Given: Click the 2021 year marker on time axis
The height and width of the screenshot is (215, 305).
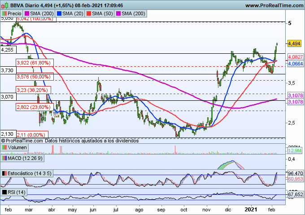Looking at the screenshot, I should click(251, 210).
